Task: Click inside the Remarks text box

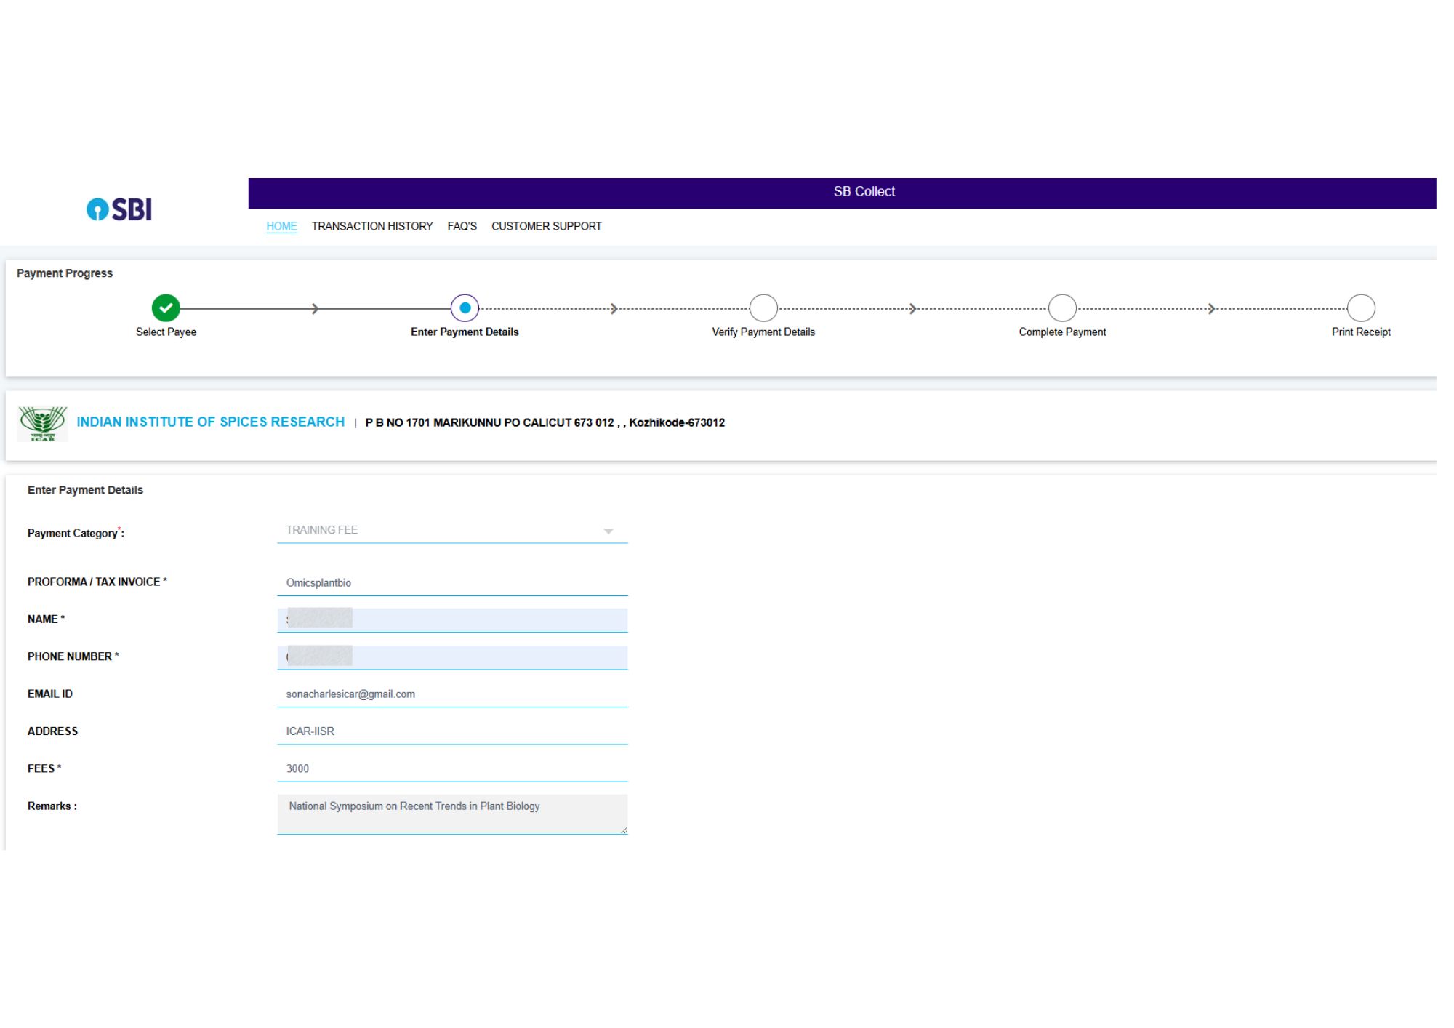Action: [x=451, y=813]
